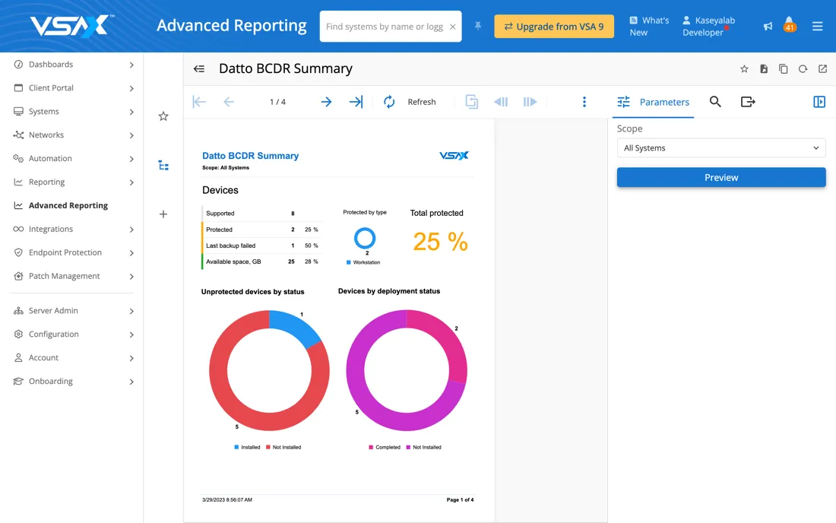Open the report search magnifier

(x=715, y=102)
